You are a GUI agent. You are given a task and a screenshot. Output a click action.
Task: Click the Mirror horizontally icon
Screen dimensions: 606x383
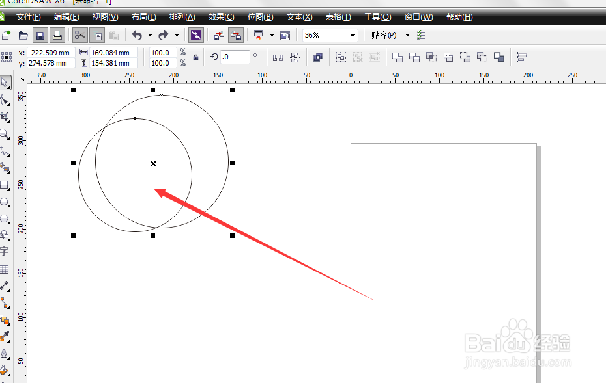coord(278,57)
